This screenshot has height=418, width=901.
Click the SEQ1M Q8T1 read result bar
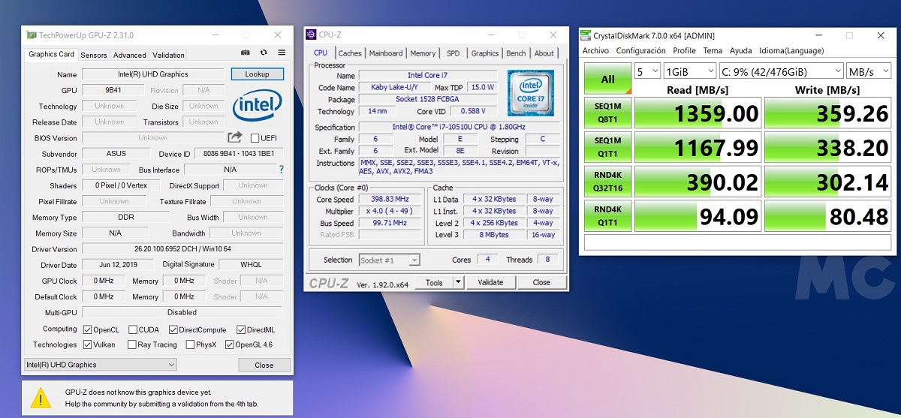click(x=698, y=113)
